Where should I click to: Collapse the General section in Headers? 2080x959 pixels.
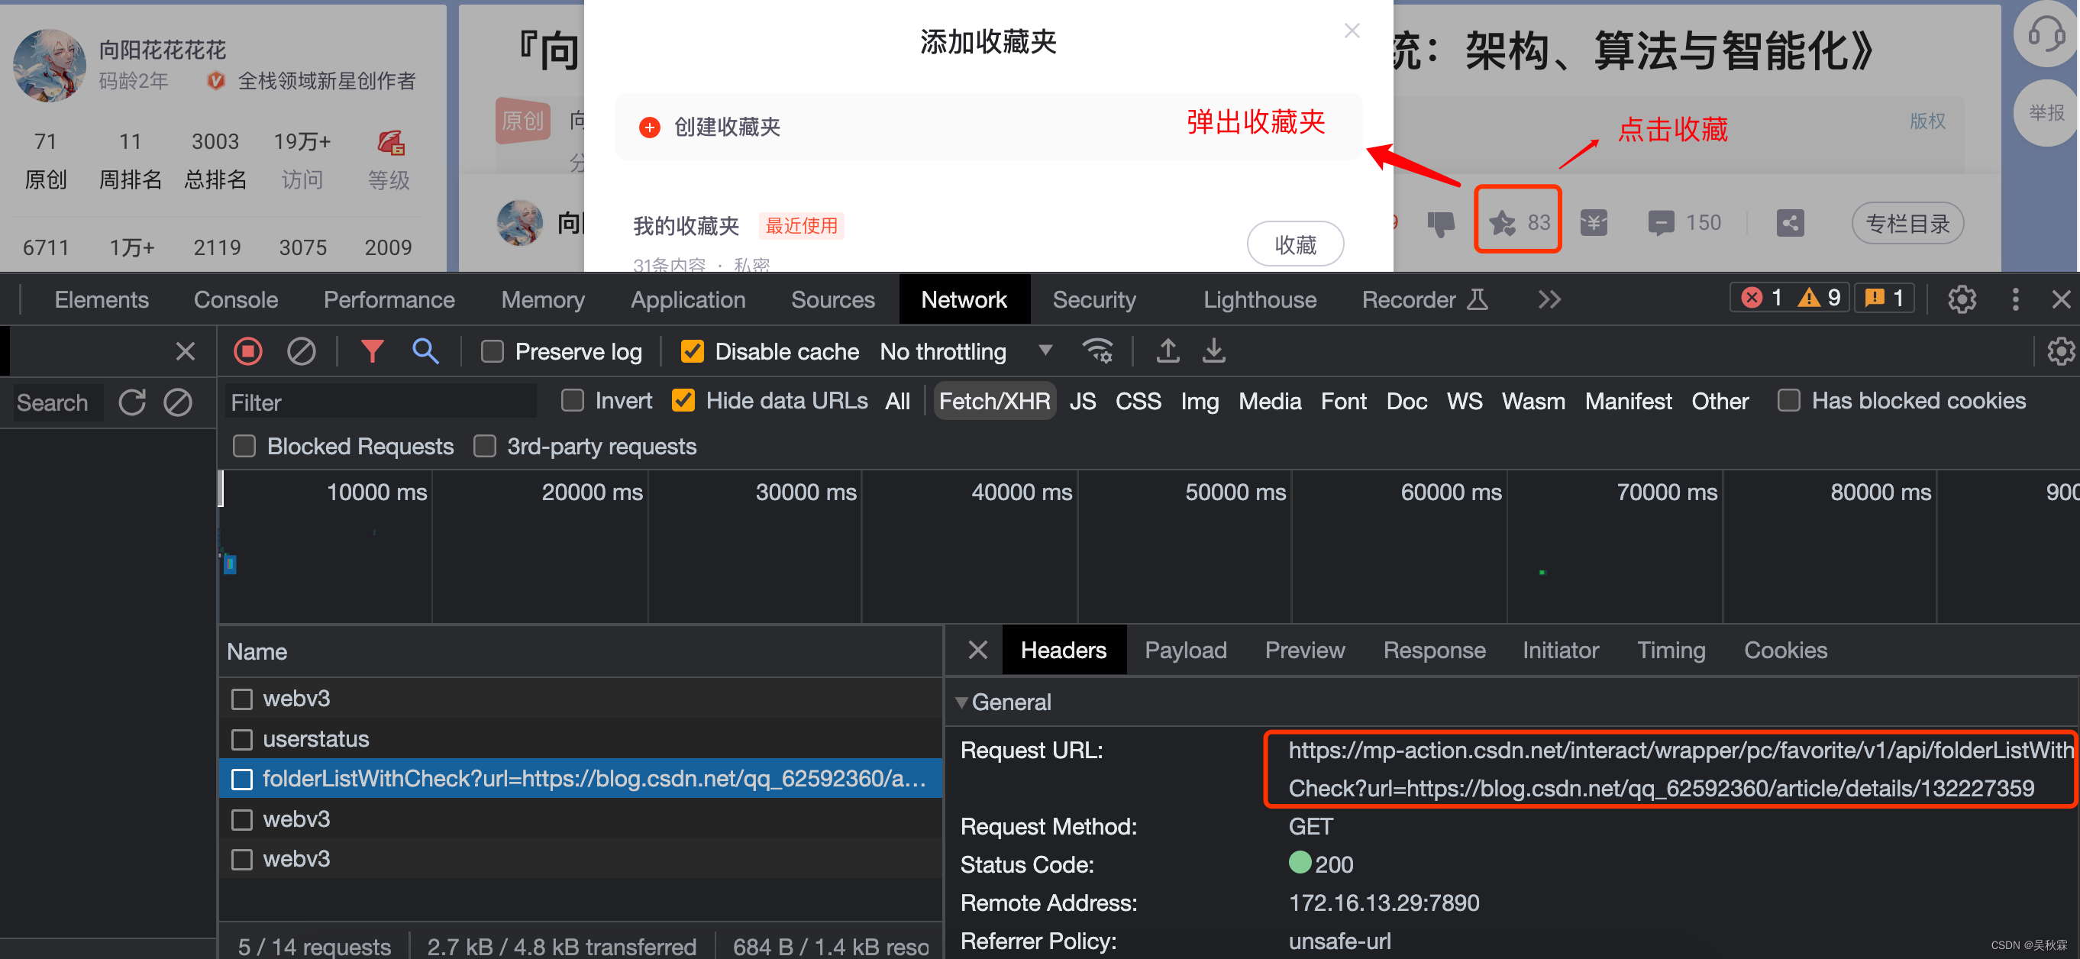tap(962, 702)
